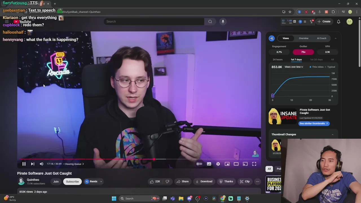
Task: Search with your voice microphone
Action: pyautogui.click(x=223, y=21)
